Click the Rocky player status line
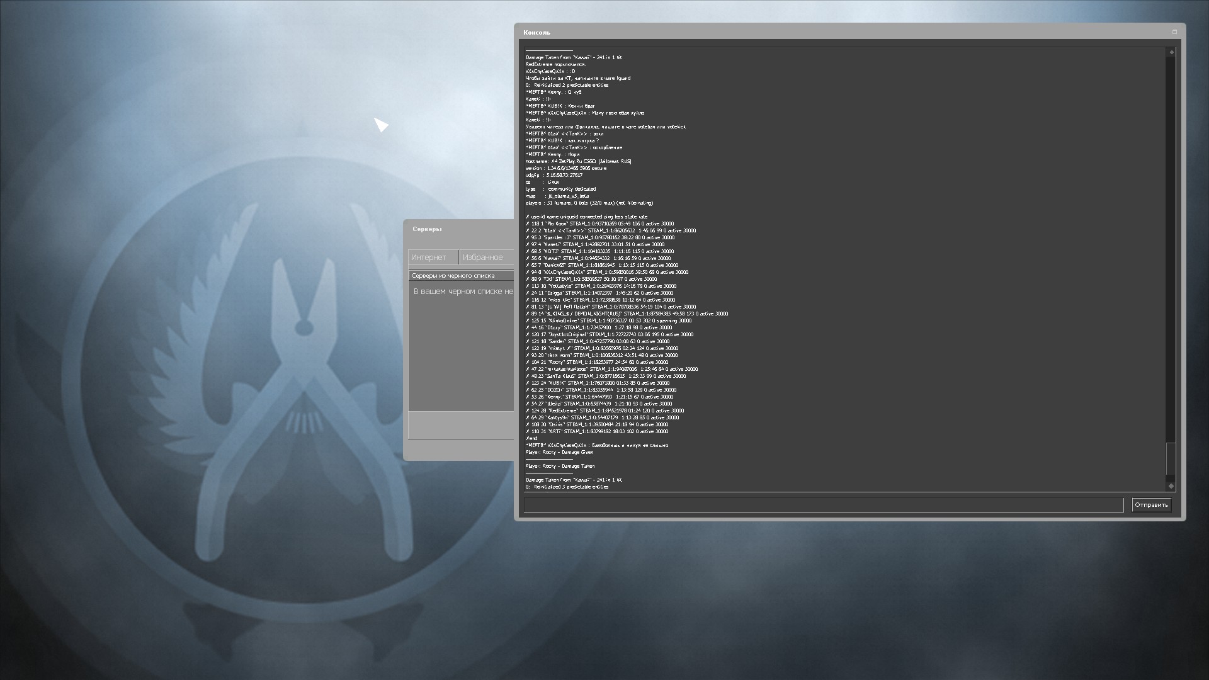The width and height of the screenshot is (1209, 680). coord(597,362)
